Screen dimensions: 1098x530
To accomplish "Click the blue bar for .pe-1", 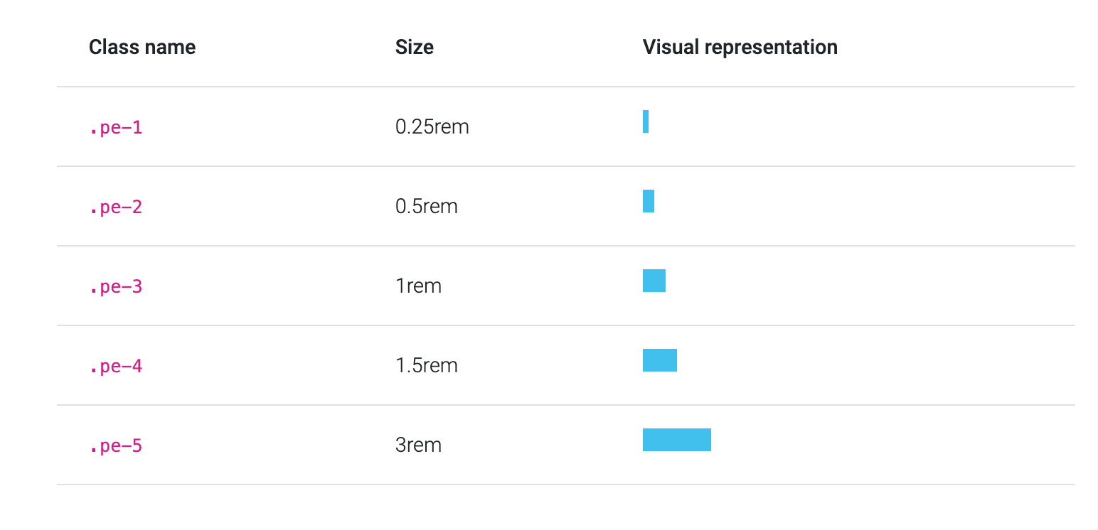I will click(x=646, y=121).
